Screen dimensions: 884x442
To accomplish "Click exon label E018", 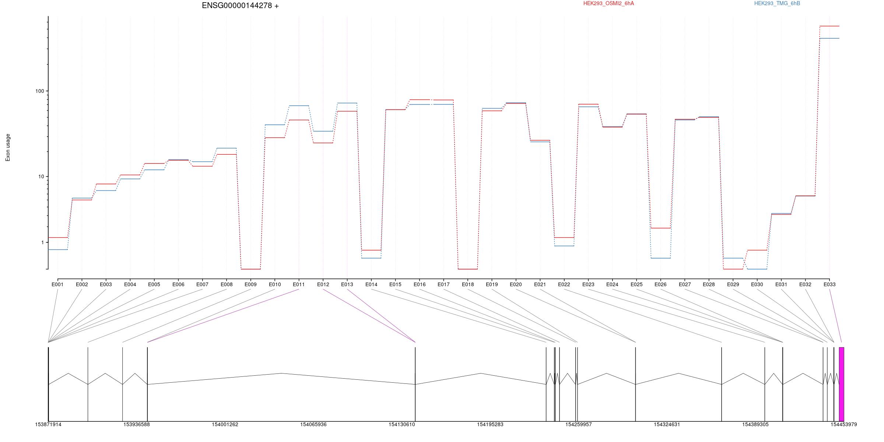I will point(468,284).
